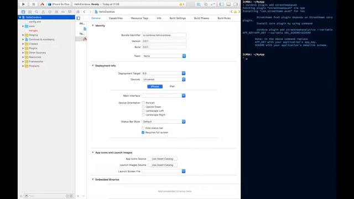The height and width of the screenshot is (199, 354).
Task: Show the Symbol navigator
Action: pos(30,12)
